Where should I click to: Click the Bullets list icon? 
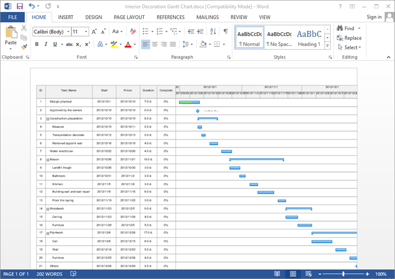(x=146, y=31)
